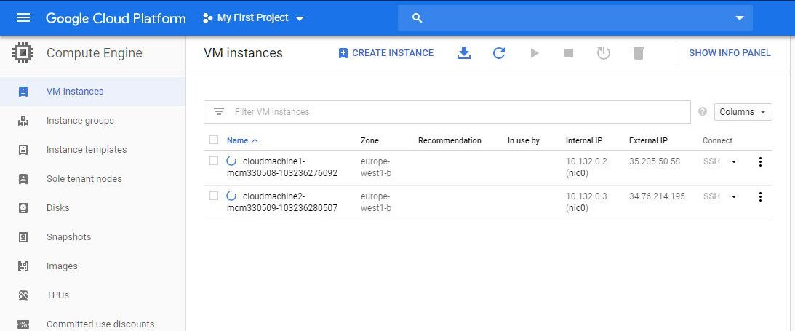Open the Columns dropdown

click(743, 112)
